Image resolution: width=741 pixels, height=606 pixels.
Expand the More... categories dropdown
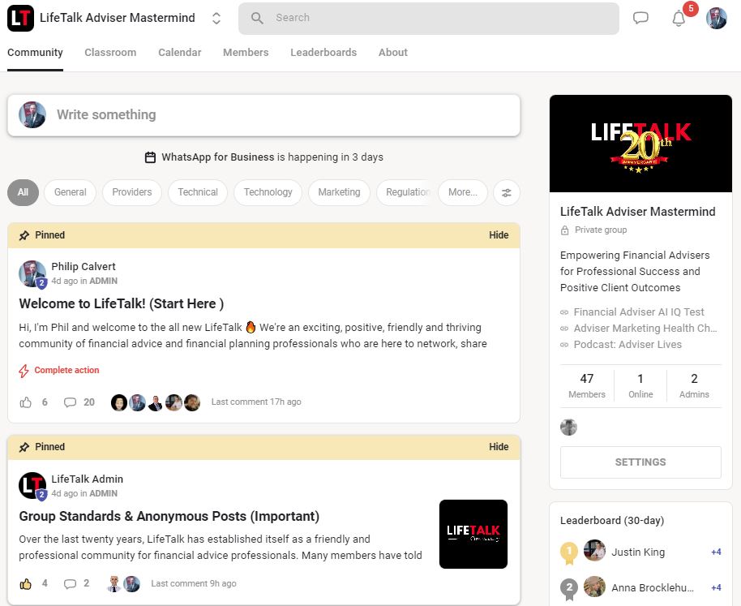click(463, 192)
